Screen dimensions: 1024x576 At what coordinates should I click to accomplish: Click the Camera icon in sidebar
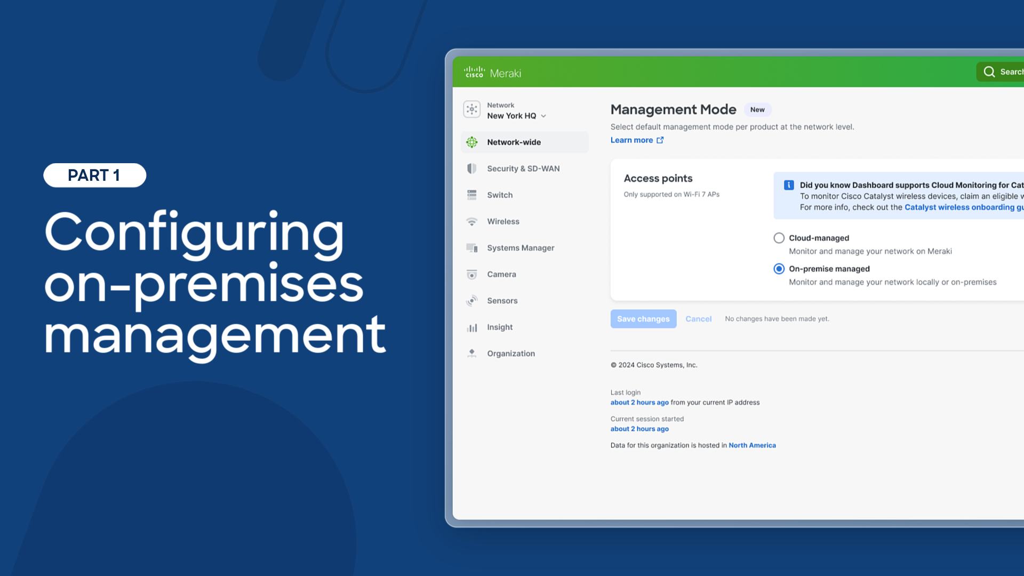(471, 275)
